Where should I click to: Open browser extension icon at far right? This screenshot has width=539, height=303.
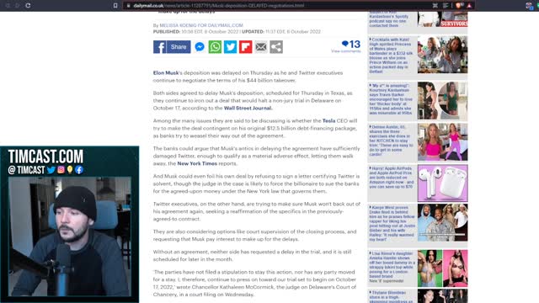pos(529,6)
